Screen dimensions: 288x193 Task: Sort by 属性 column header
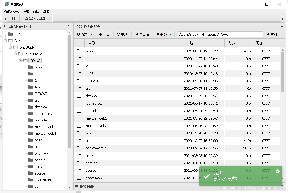click(266, 43)
